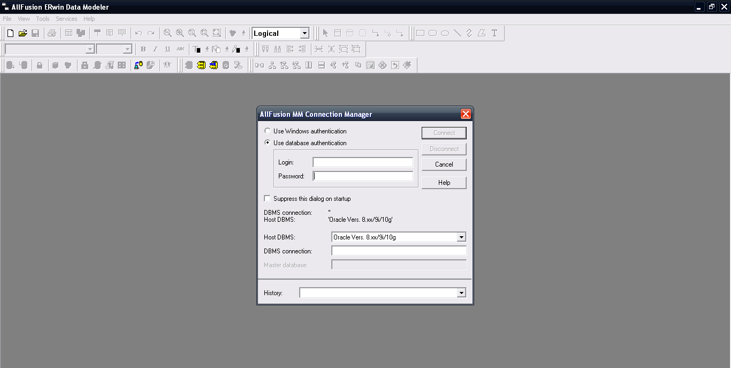Click the first yellow arrow database icon
The height and width of the screenshot is (368, 731).
[x=201, y=65]
